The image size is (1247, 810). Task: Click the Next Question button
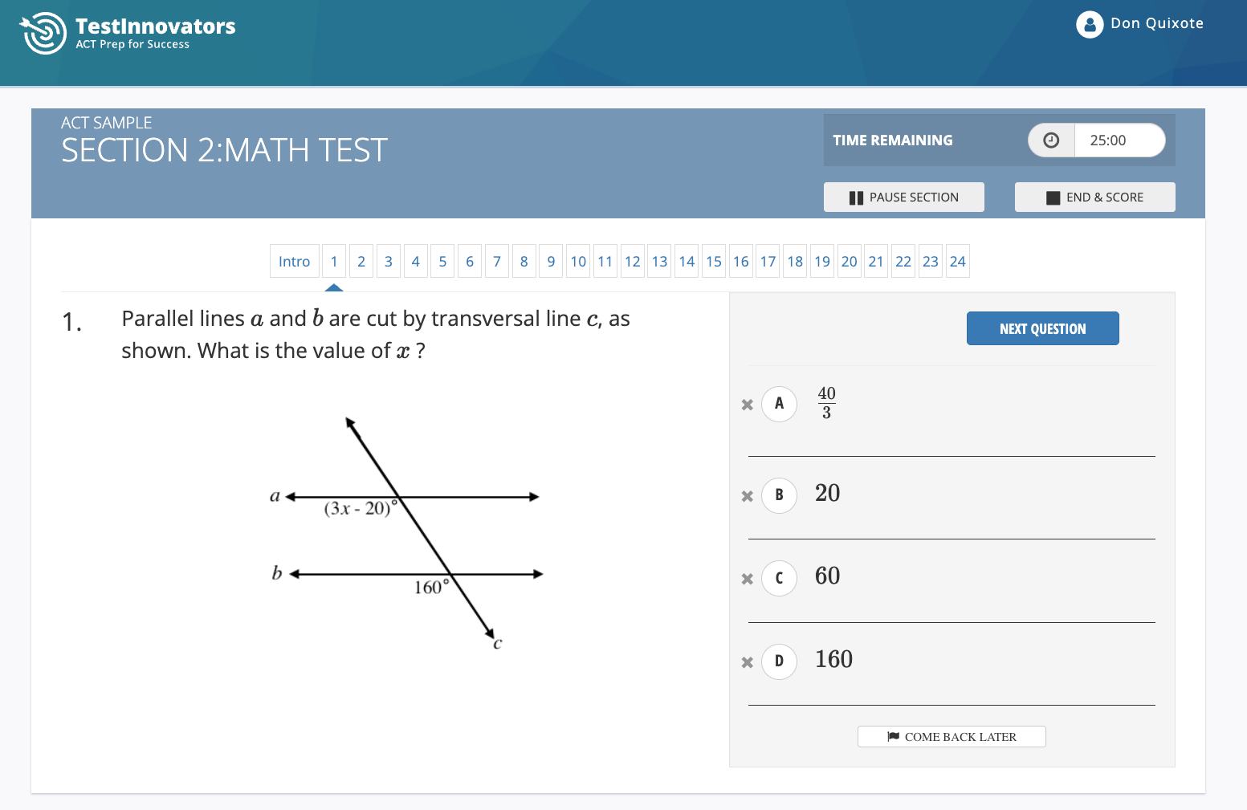point(1042,328)
